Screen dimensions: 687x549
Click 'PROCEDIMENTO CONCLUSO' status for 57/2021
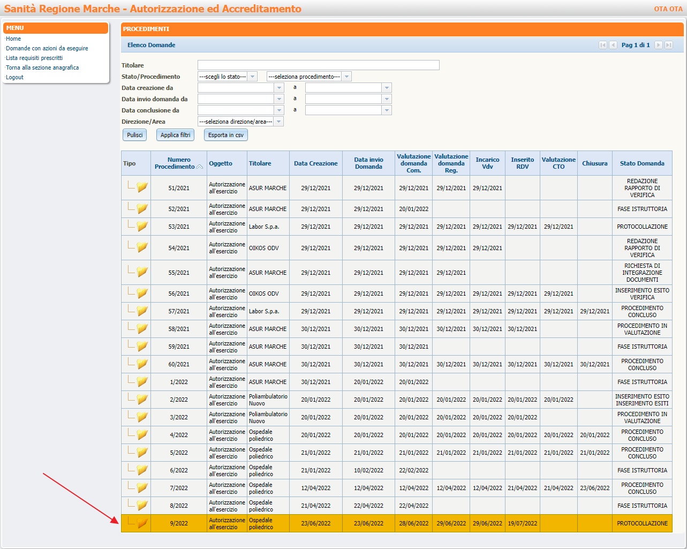point(642,311)
